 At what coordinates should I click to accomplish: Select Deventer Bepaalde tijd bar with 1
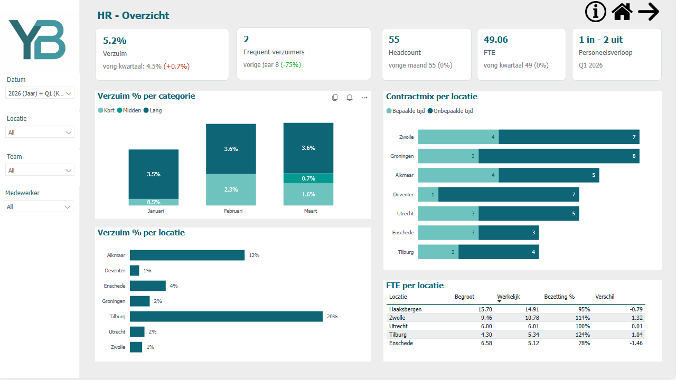[x=428, y=194]
